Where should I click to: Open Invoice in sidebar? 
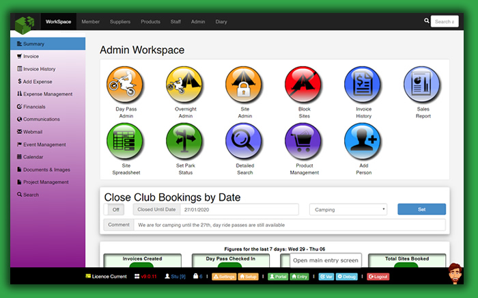48,57
